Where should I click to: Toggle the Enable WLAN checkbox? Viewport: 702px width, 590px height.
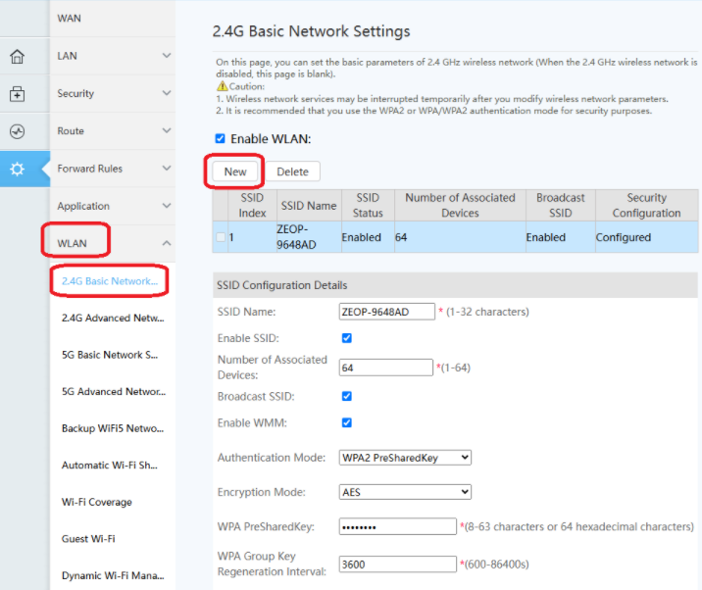(x=220, y=139)
